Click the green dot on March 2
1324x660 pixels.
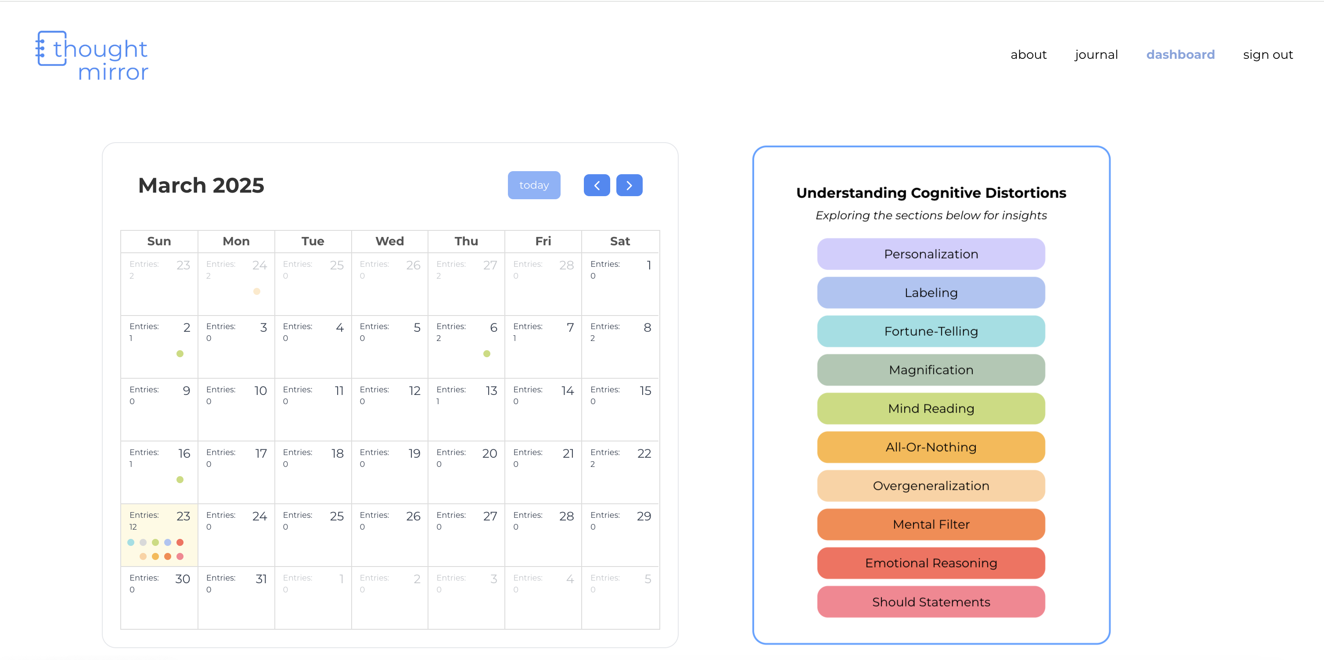180,353
